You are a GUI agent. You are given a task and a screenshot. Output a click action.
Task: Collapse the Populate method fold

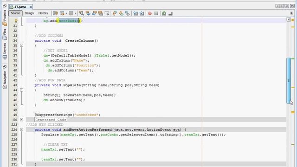(22, 90)
